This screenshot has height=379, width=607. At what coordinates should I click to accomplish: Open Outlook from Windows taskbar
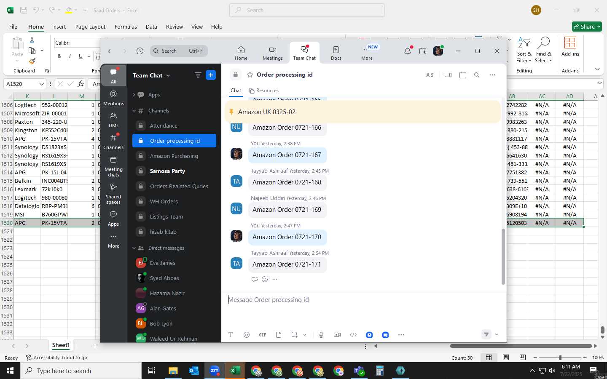coord(194,371)
